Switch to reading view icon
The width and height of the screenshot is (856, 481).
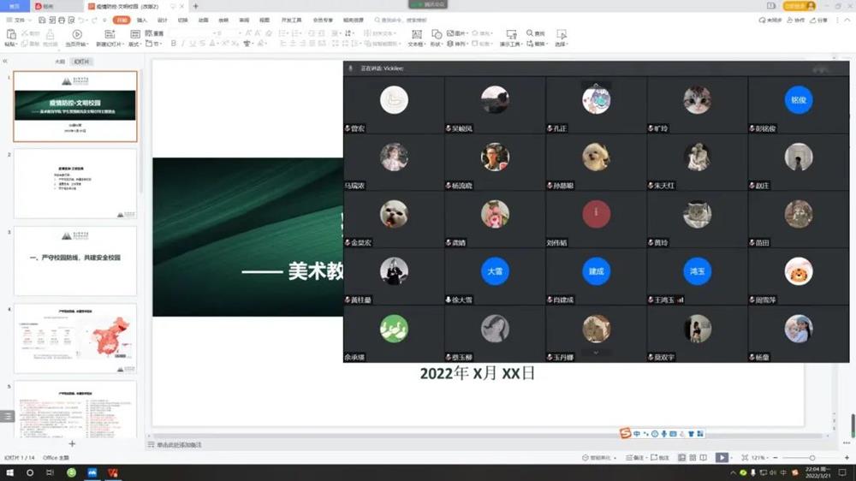(x=703, y=458)
